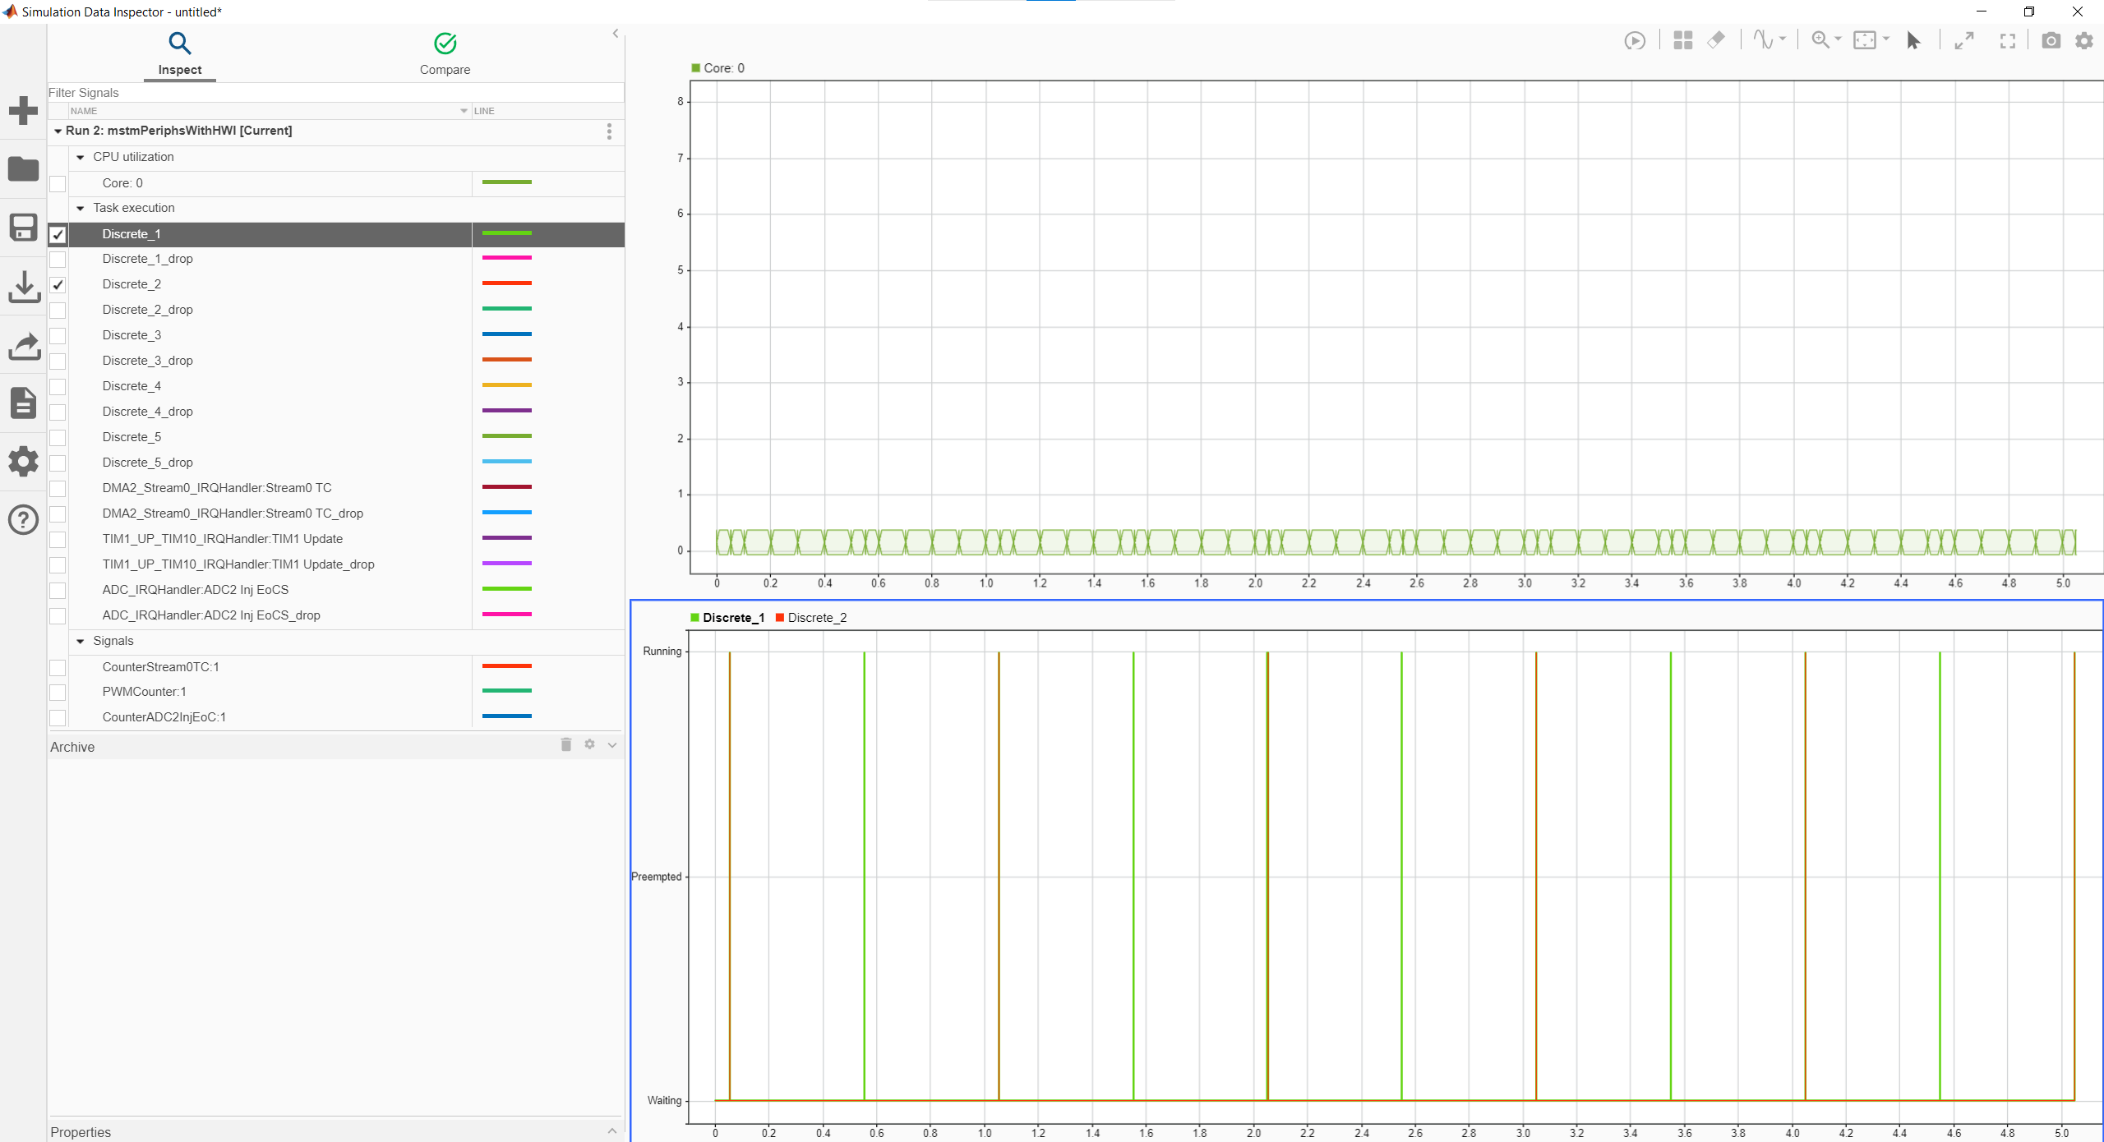The width and height of the screenshot is (2104, 1142).
Task: Uncheck the Discrete_2 signal checkbox
Action: point(58,284)
